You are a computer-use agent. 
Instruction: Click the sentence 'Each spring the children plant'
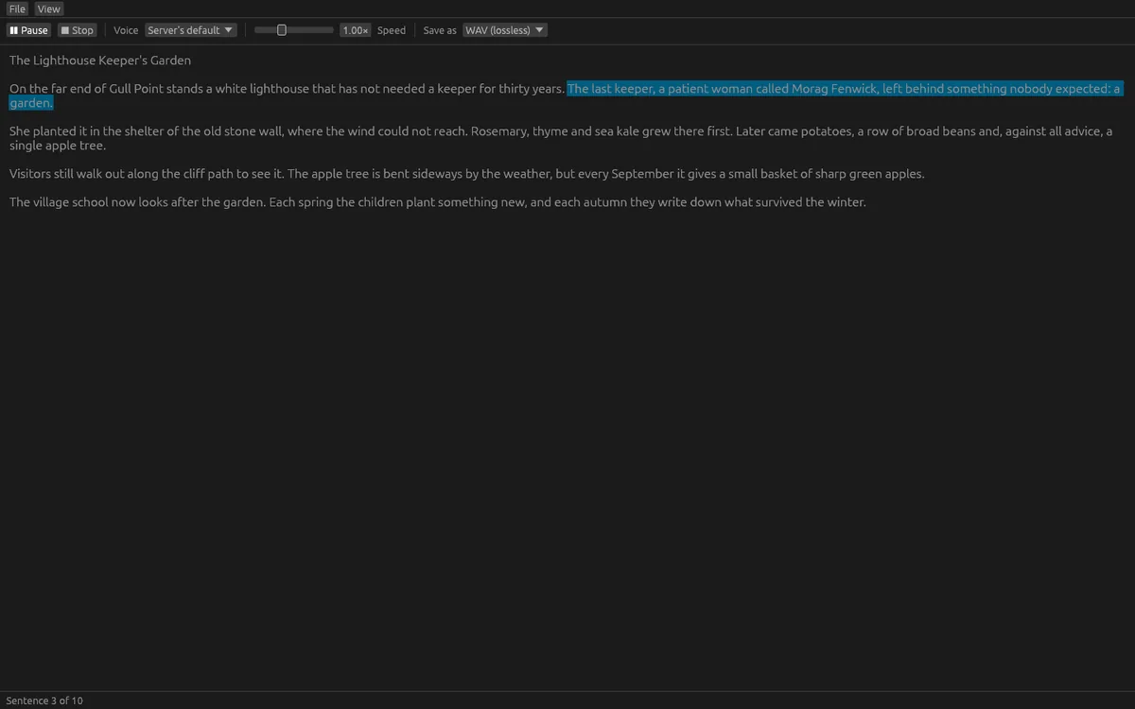[x=567, y=202]
